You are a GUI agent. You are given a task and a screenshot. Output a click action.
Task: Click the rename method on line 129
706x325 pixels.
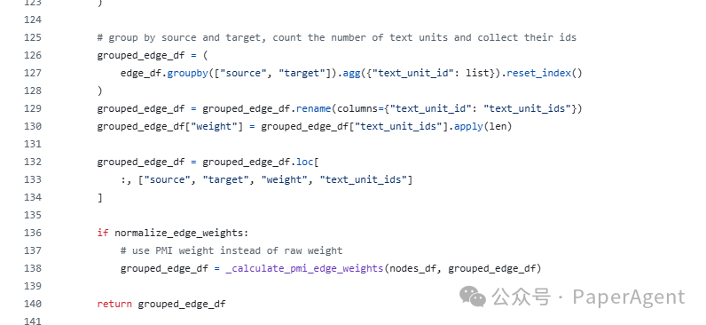point(313,108)
